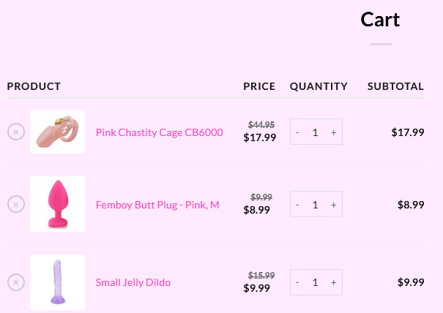Increase quantity of Femboy Butt Plug
The width and height of the screenshot is (443, 313).
[x=333, y=205]
